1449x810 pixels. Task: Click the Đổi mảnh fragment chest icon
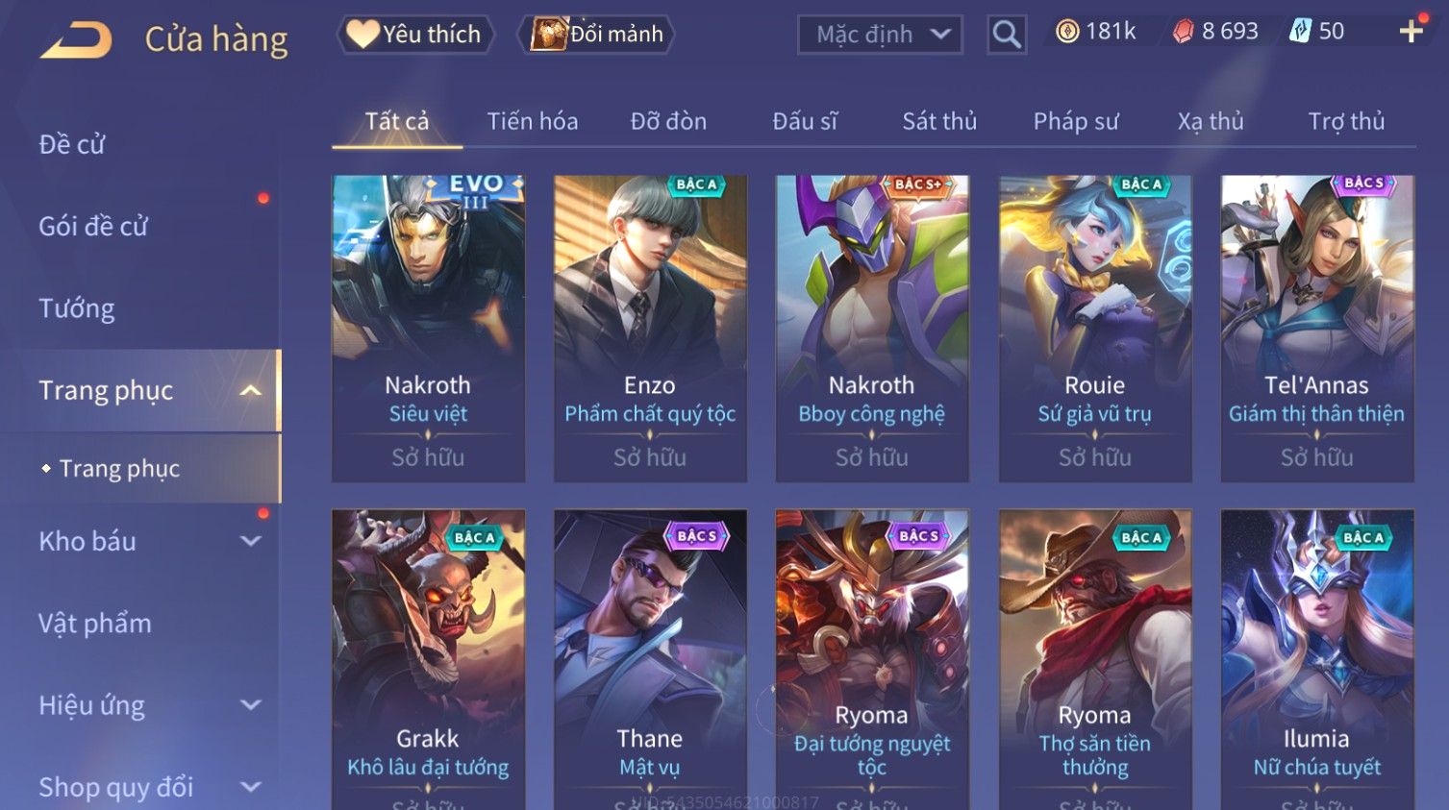click(549, 34)
